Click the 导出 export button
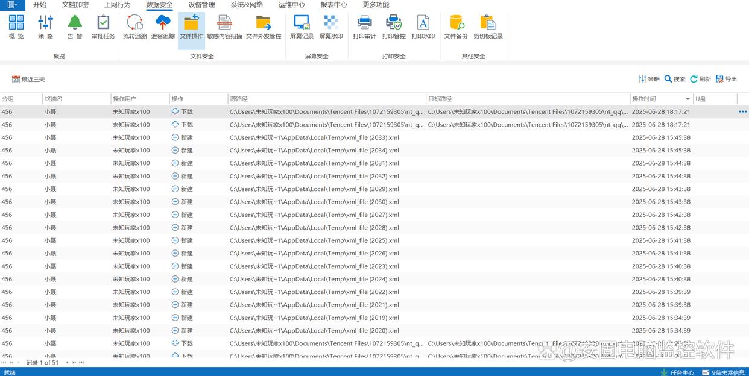749x376 pixels. point(727,79)
